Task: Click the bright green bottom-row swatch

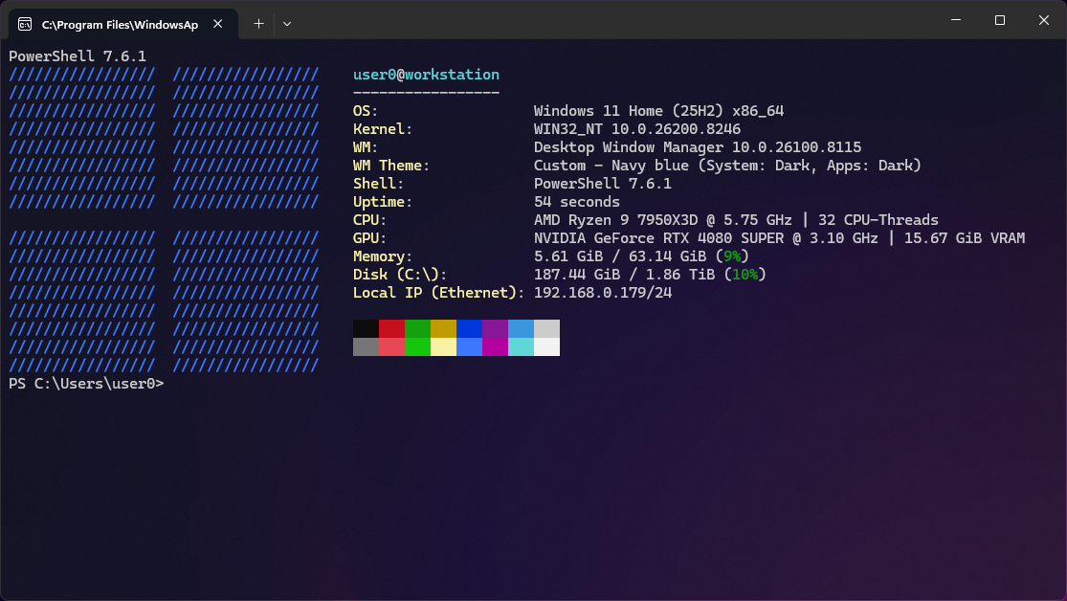Action: (x=418, y=346)
